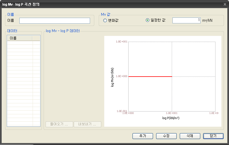
Task: Click the log P(kN/m²) x-axis label
Action: coord(171,118)
